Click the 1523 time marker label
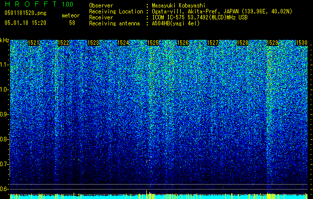This screenshot has width=313, height=199. (93, 43)
